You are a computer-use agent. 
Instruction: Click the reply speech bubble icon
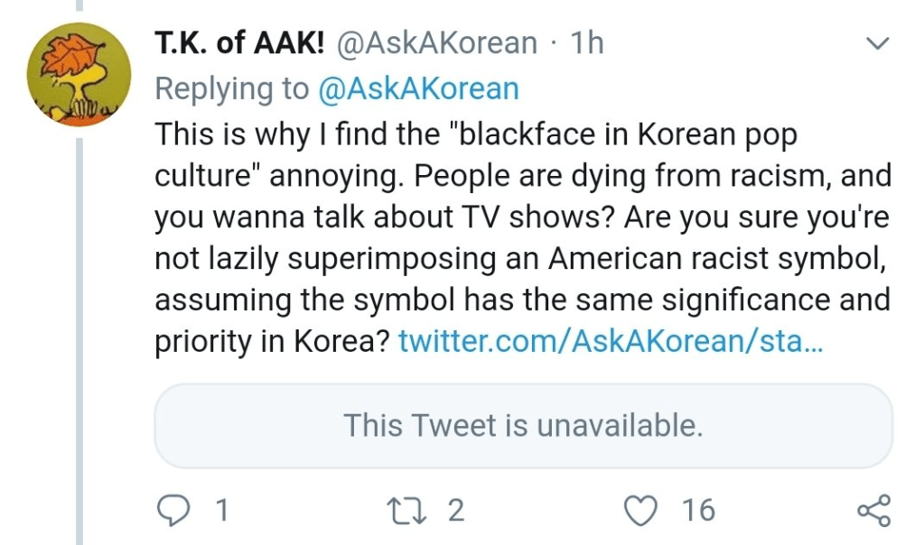(173, 511)
